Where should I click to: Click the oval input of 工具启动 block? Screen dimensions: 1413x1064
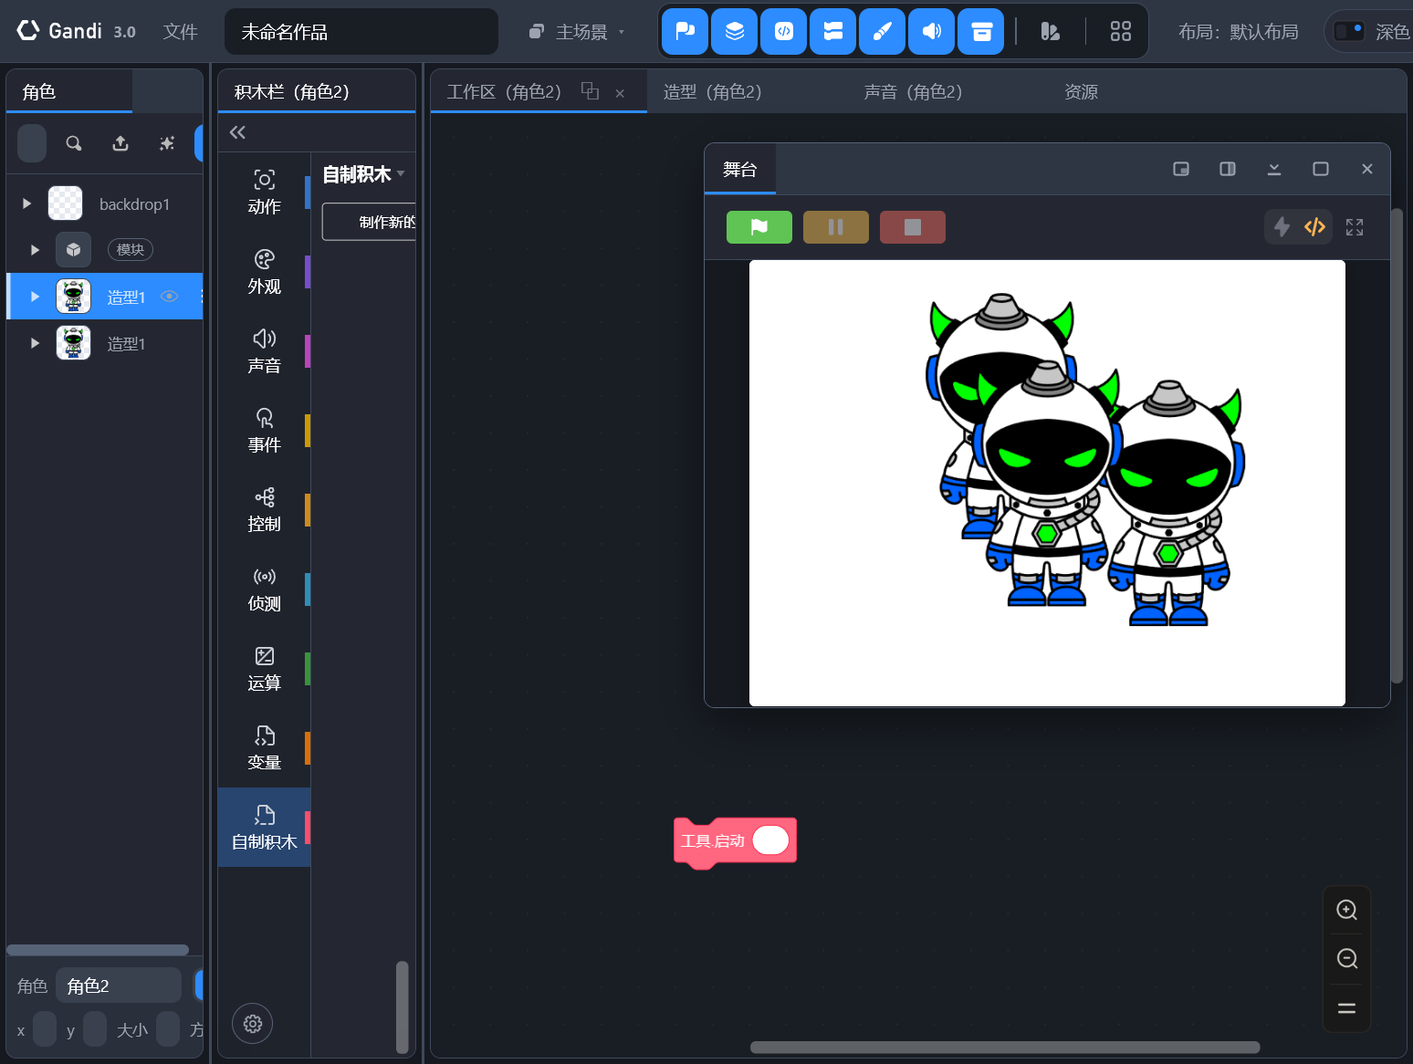(770, 840)
